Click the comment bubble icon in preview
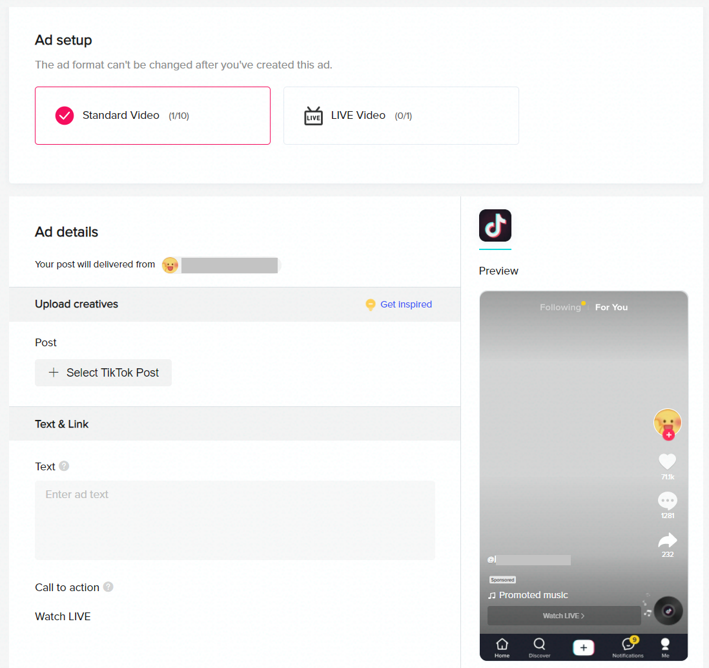The width and height of the screenshot is (709, 668). [x=667, y=501]
